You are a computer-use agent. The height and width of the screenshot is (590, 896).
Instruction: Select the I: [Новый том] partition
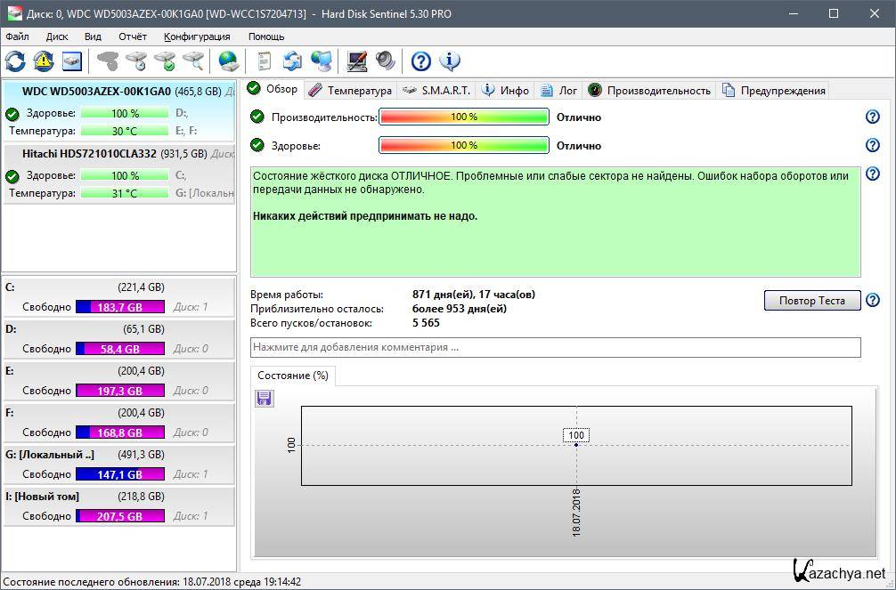(42, 497)
